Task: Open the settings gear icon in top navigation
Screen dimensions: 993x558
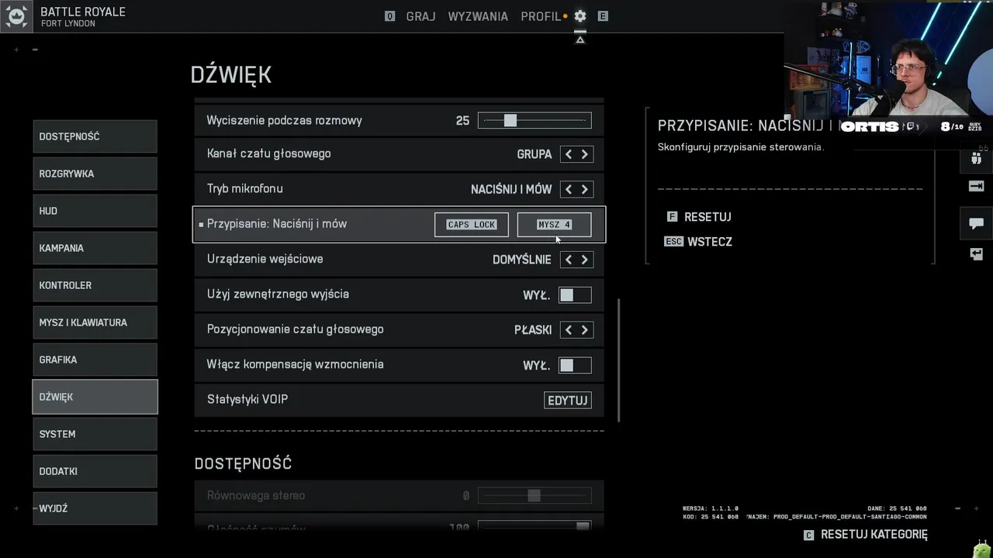Action: coord(580,16)
